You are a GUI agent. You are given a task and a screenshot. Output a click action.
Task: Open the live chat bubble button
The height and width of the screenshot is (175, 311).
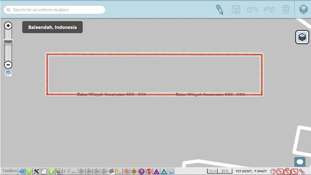(300, 162)
